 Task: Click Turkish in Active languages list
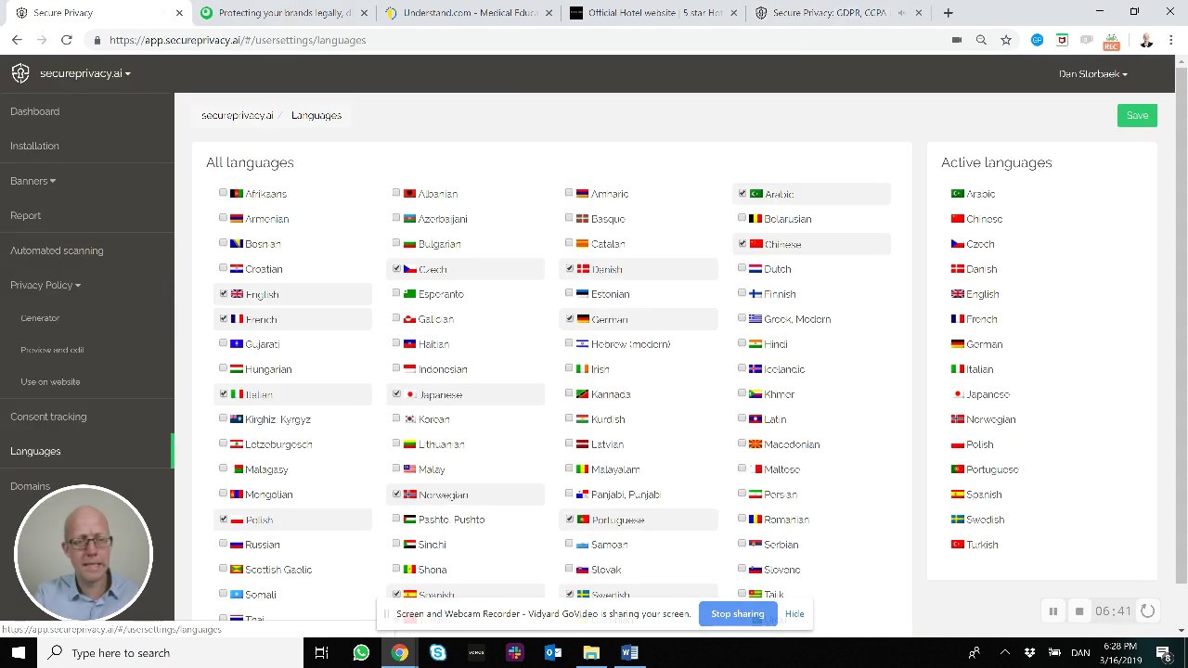point(982,545)
